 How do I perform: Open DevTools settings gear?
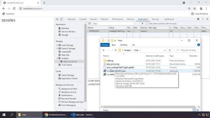pos(198,19)
